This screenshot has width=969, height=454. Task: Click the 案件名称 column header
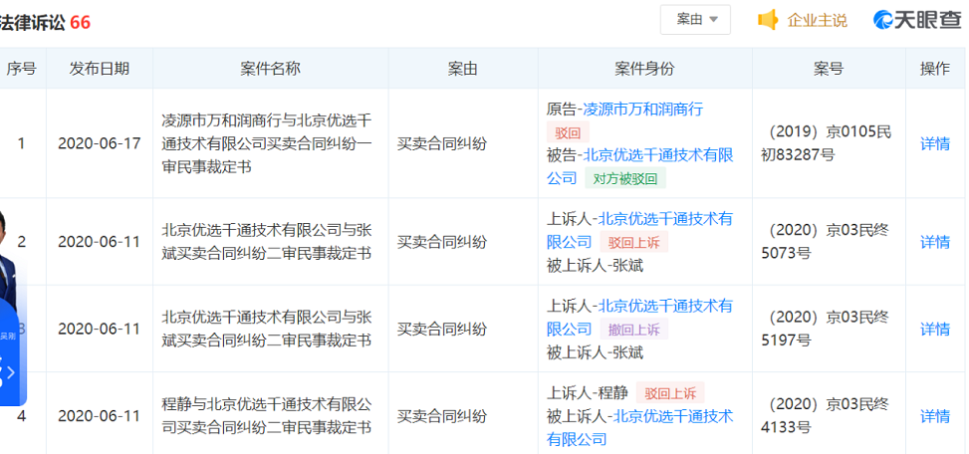tap(269, 69)
